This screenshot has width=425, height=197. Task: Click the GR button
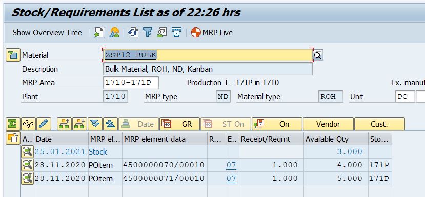point(180,124)
